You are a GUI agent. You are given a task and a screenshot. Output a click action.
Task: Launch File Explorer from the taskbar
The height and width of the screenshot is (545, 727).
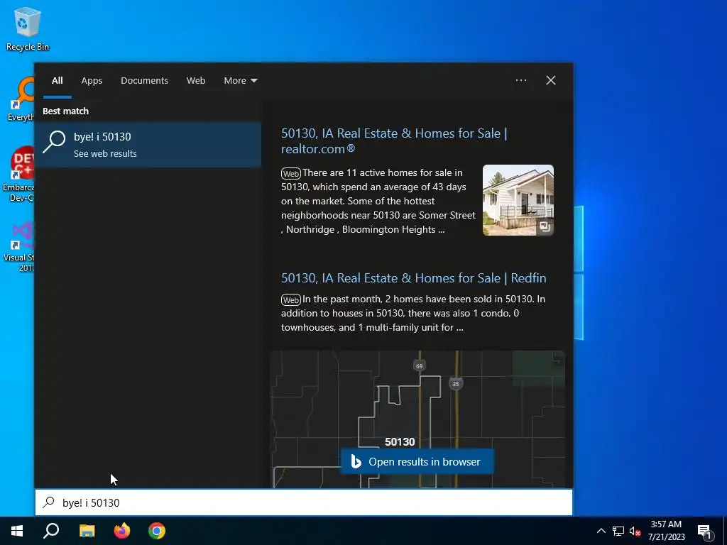click(x=87, y=531)
